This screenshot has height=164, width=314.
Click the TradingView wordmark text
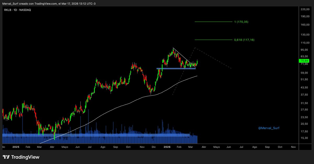pyautogui.click(x=26, y=157)
